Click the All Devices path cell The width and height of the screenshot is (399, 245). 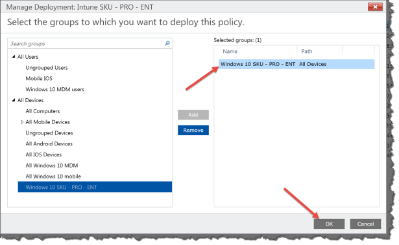coord(313,64)
